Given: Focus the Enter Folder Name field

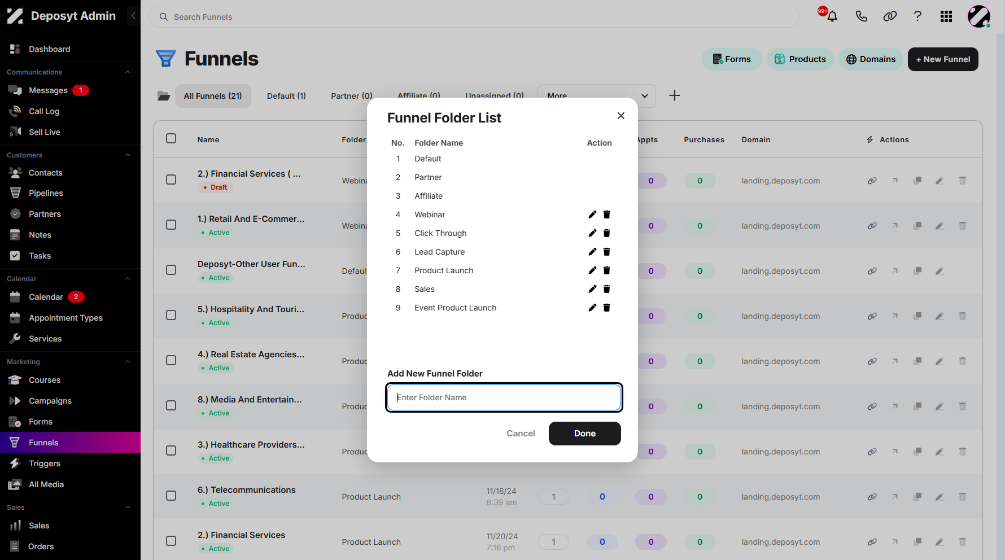Looking at the screenshot, I should pyautogui.click(x=504, y=397).
